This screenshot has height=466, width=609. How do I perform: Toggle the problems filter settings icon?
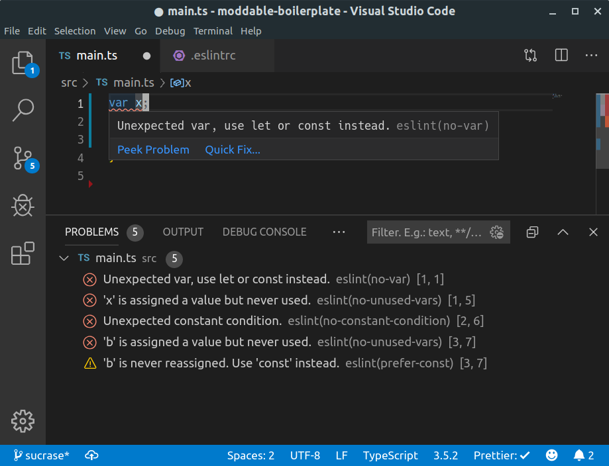pos(496,232)
